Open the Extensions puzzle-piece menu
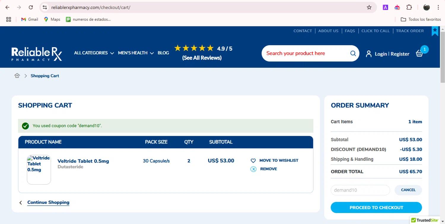The width and height of the screenshot is (445, 224). tap(409, 7)
